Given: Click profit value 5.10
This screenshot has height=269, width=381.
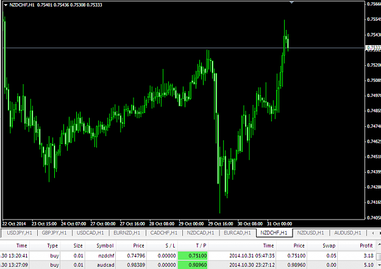Looking at the screenshot, I should [x=368, y=265].
